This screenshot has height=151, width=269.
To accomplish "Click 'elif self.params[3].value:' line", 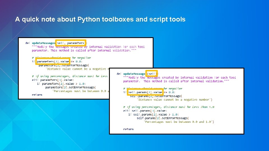I will point(145,111).
